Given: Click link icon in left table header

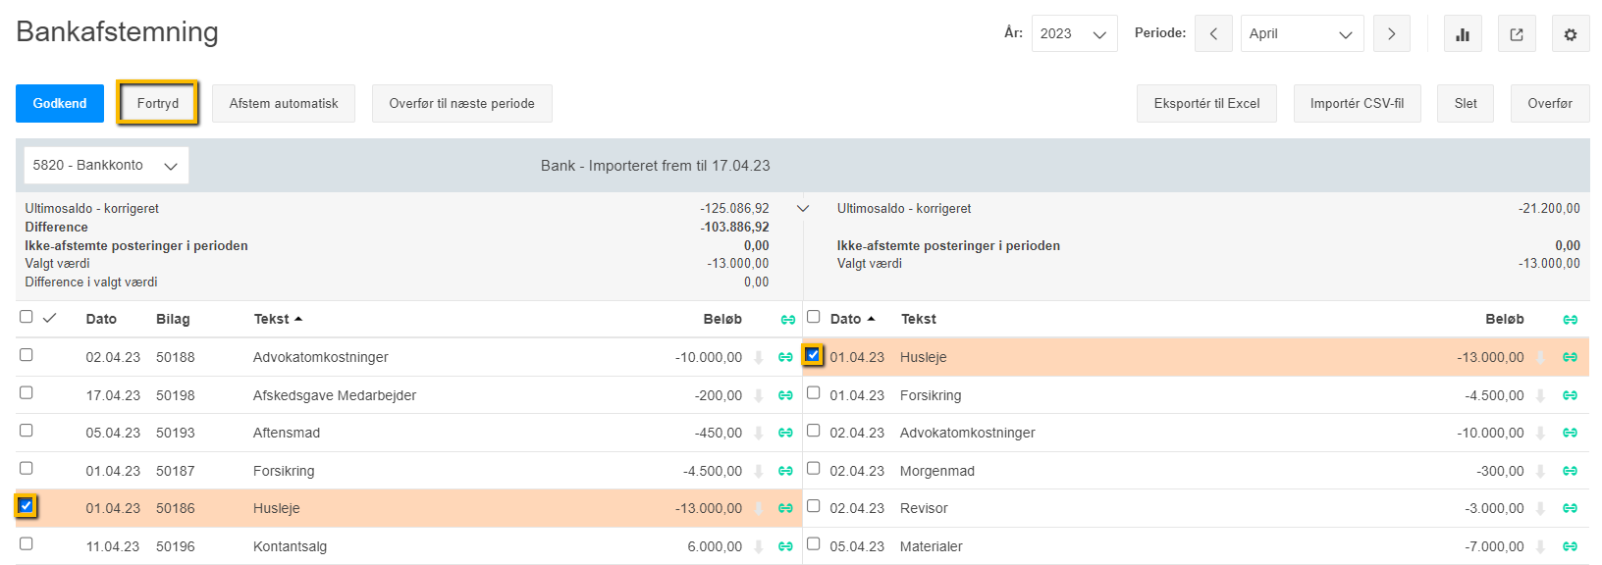Looking at the screenshot, I should tap(787, 320).
